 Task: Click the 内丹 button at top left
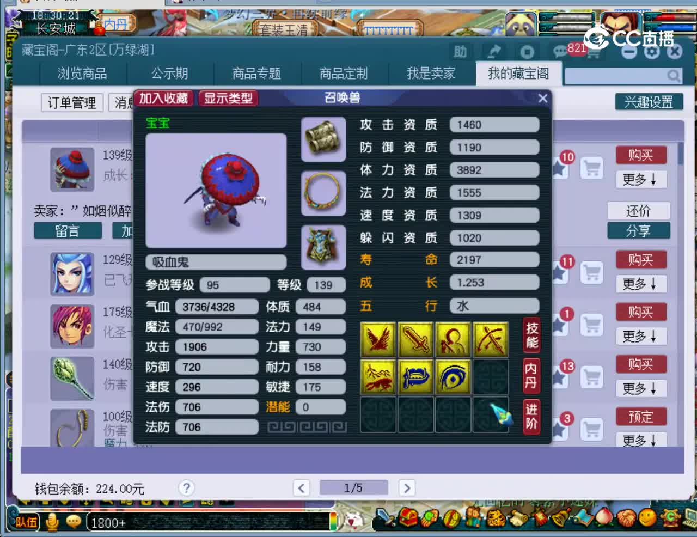[116, 24]
